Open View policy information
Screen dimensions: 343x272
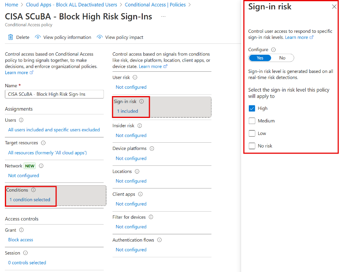[66, 37]
